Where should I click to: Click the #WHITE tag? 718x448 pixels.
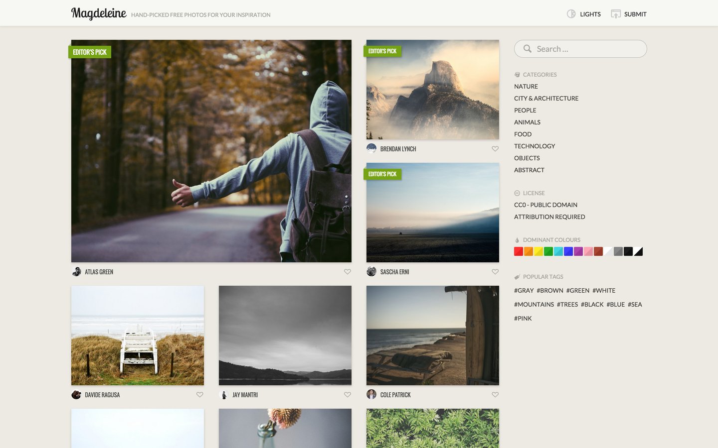(604, 291)
